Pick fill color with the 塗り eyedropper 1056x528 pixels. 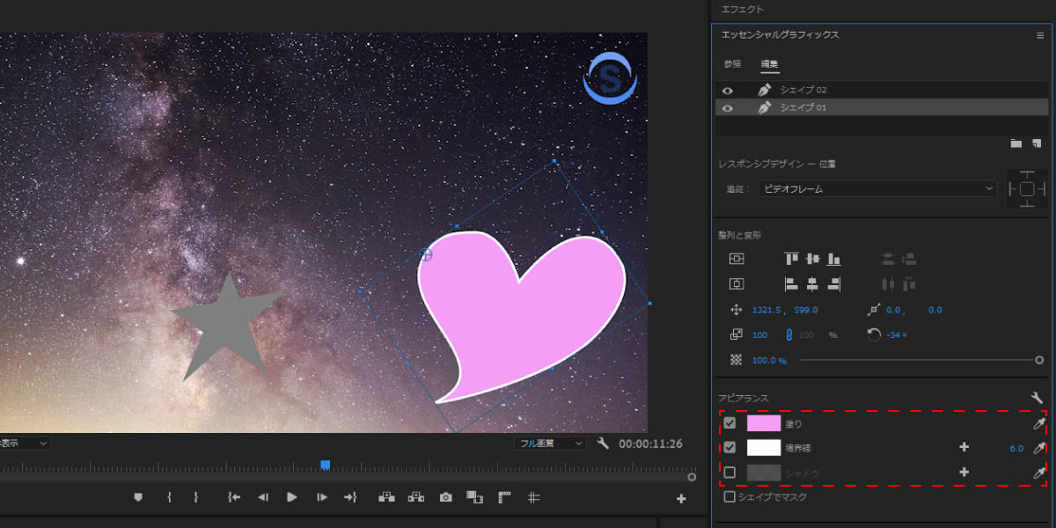[1039, 423]
